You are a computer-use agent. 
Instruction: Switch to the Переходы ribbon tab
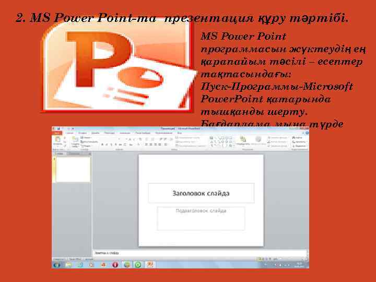click(109, 133)
